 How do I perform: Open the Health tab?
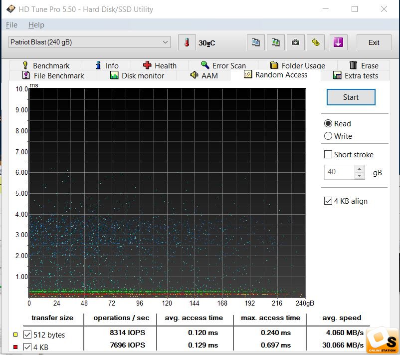point(160,65)
